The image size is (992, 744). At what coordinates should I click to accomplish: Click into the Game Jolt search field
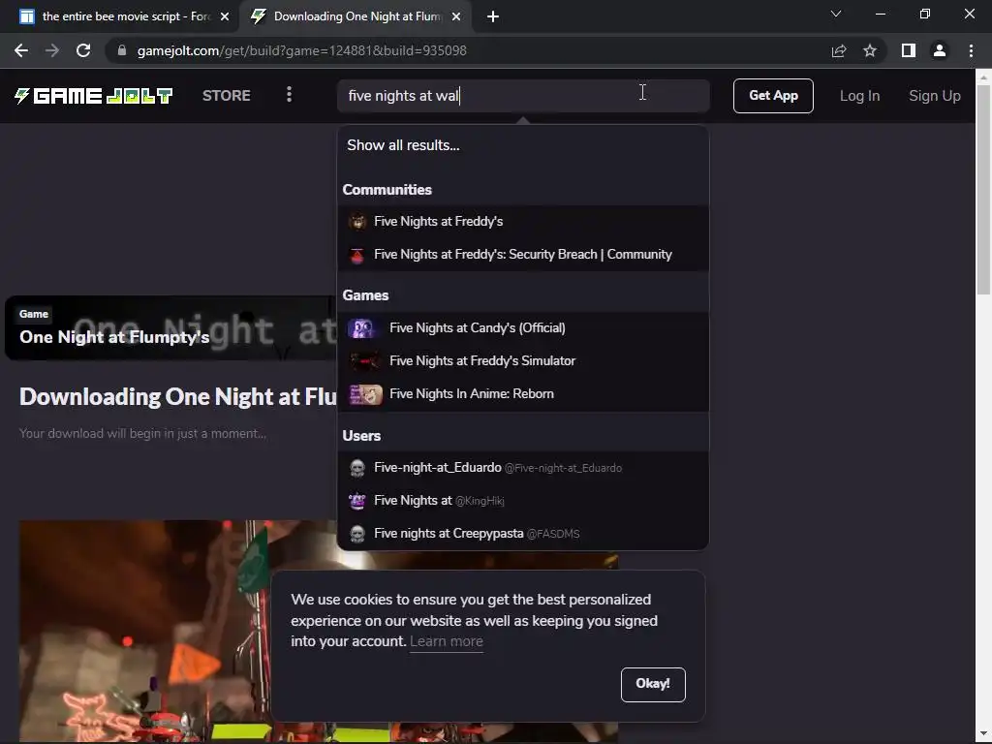522,96
